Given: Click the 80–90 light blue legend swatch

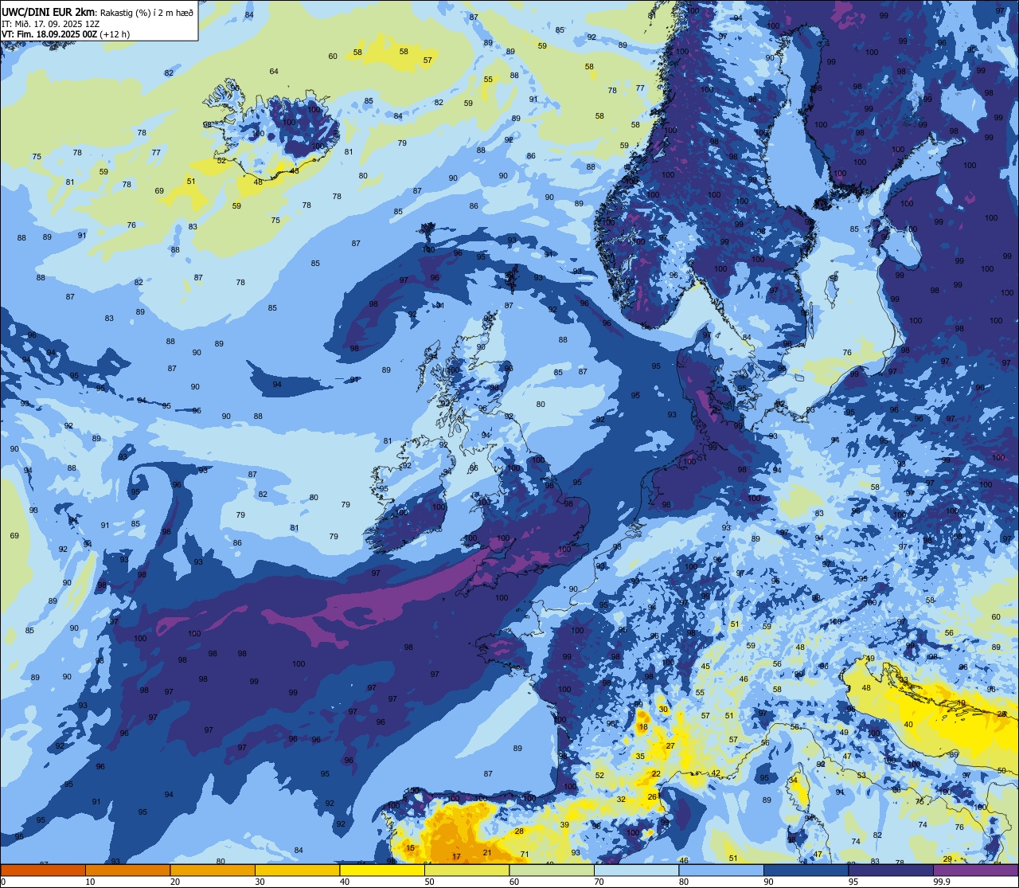Looking at the screenshot, I should [721, 870].
